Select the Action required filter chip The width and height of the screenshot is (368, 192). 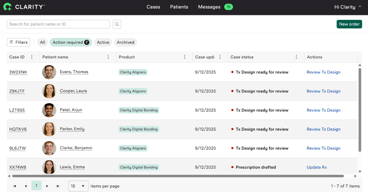[x=71, y=43]
